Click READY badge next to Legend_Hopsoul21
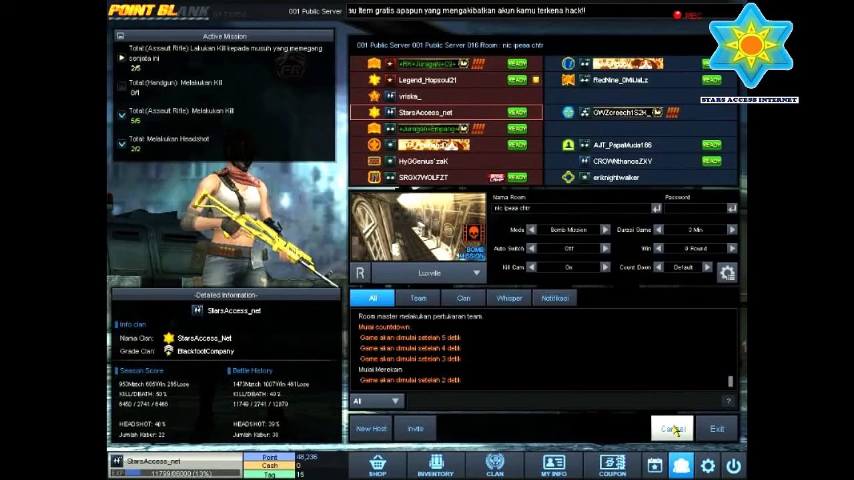 (x=517, y=80)
